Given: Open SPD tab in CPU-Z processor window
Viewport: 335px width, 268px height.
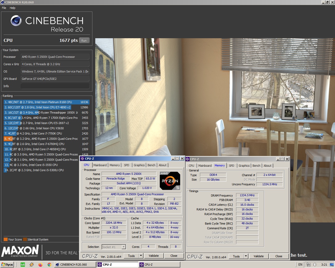Looking at the screenshot, I should [x=127, y=165].
